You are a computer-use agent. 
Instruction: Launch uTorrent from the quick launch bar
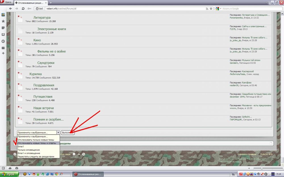click(43, 174)
